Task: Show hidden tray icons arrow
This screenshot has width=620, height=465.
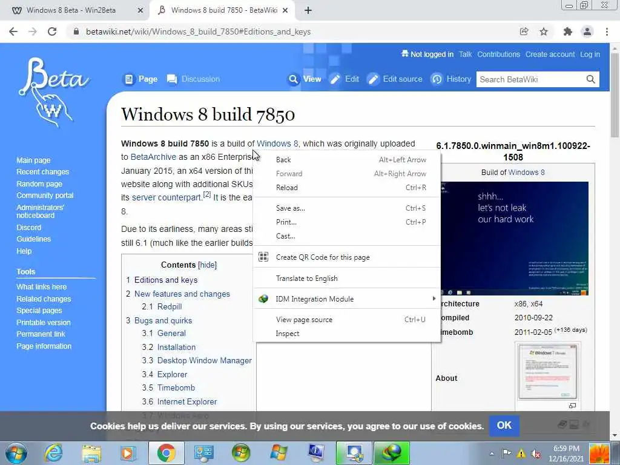Action: (x=492, y=453)
